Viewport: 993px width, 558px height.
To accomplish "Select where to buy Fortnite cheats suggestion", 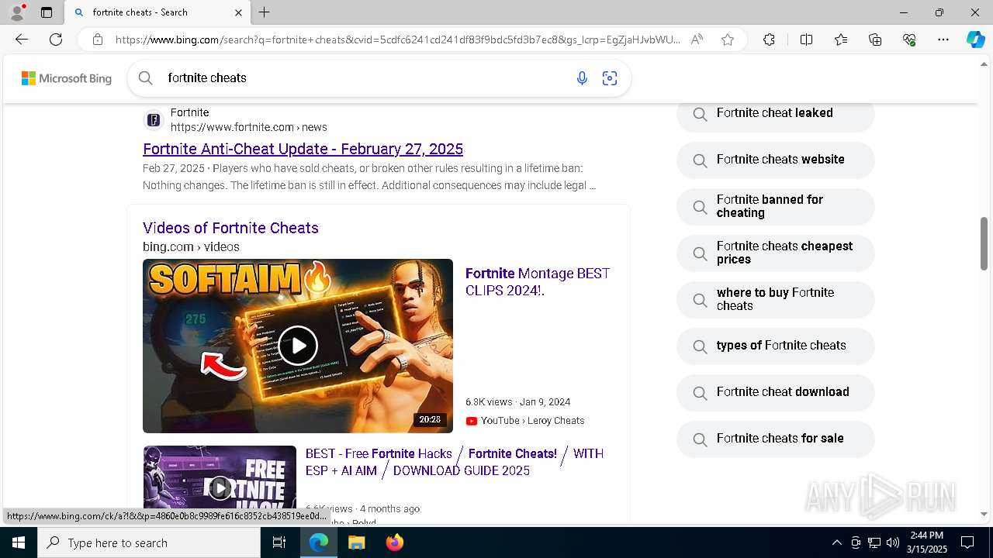I will 776,299.
